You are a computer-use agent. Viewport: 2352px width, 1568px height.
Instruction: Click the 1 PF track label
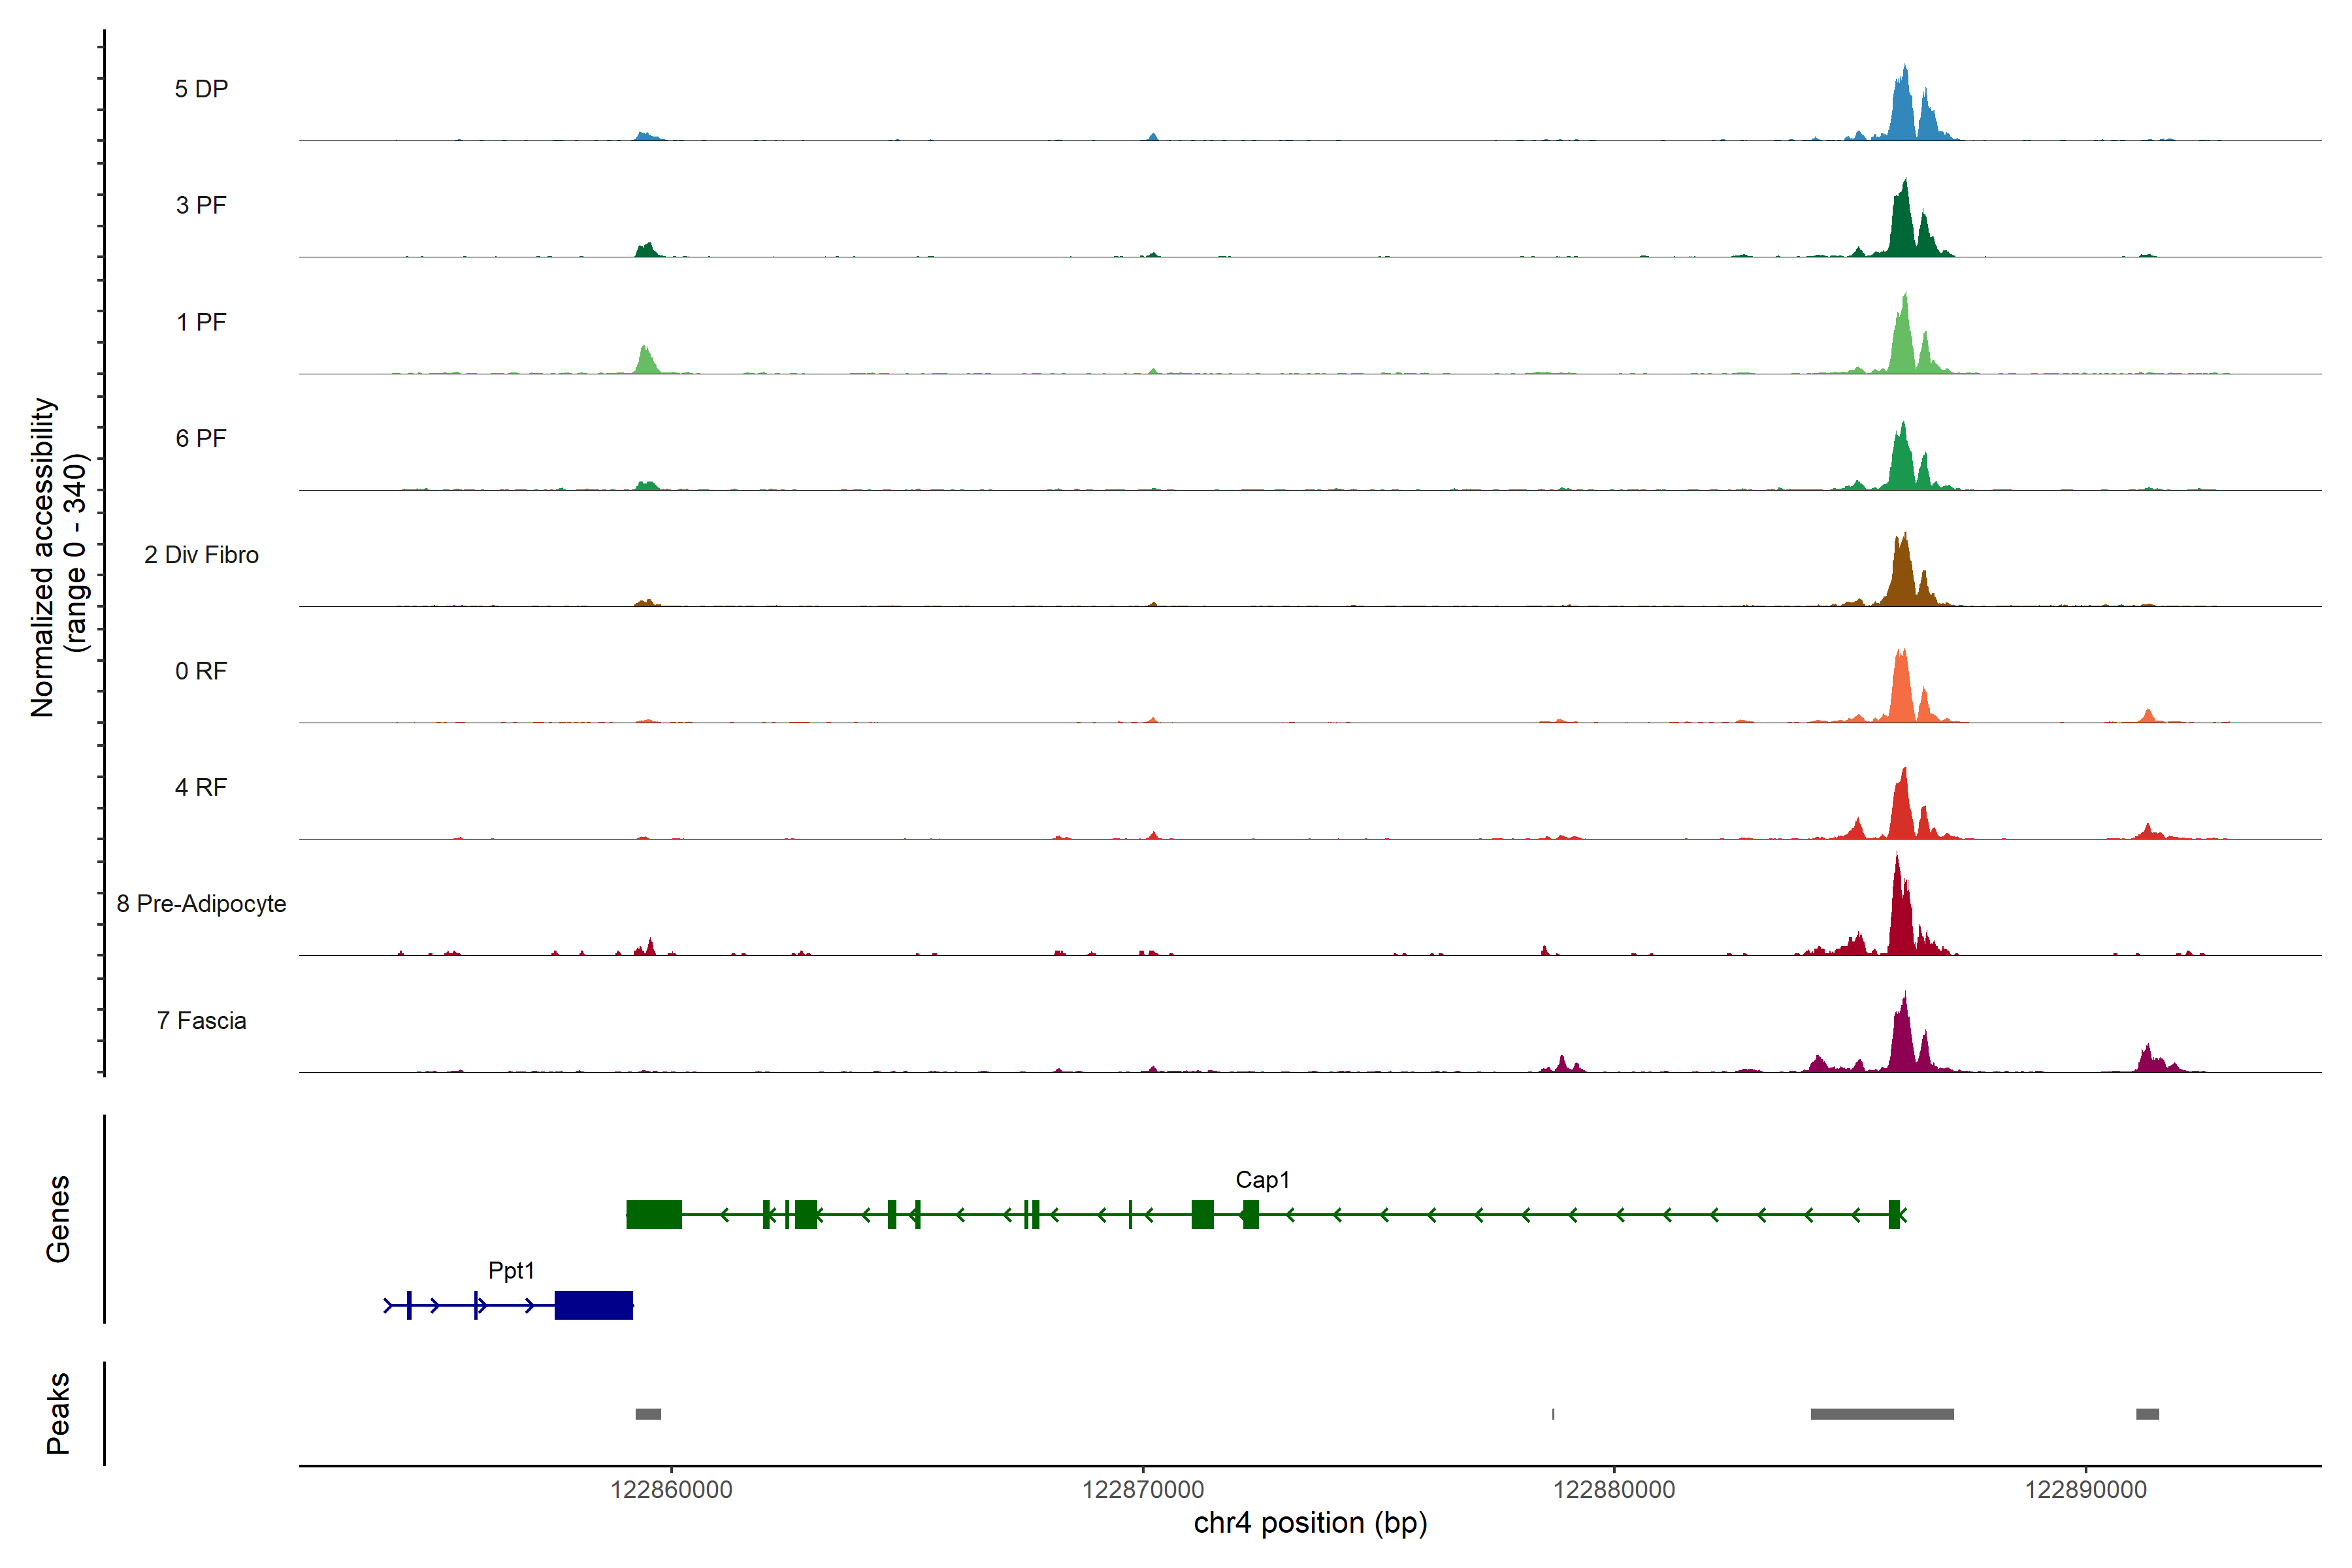(201, 322)
